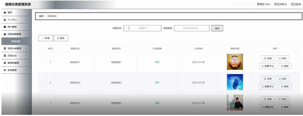The image size is (303, 116).
Task: Click 详情 button for row 3
Action: click(x=268, y=99)
